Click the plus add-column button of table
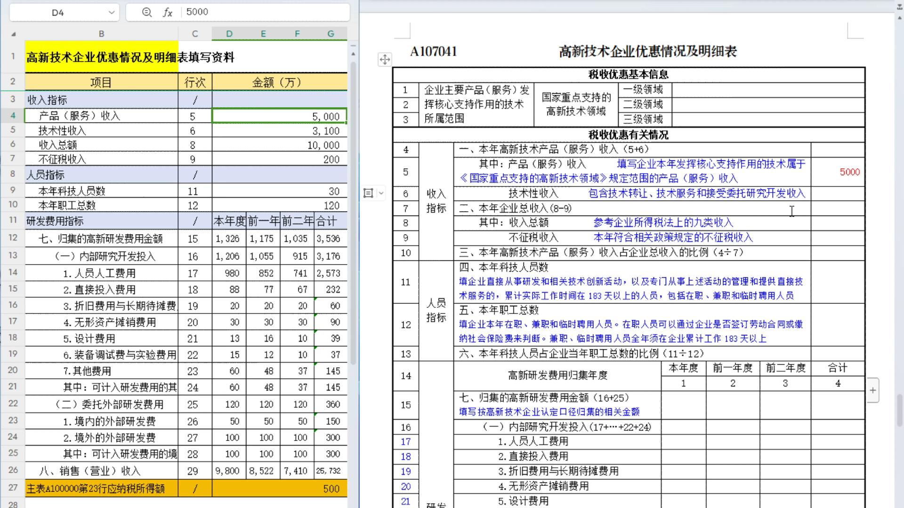 pyautogui.click(x=872, y=390)
